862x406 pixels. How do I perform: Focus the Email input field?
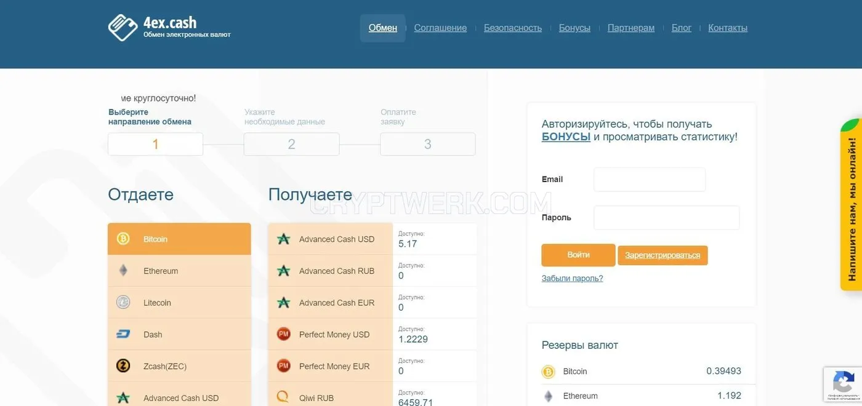[x=650, y=180]
